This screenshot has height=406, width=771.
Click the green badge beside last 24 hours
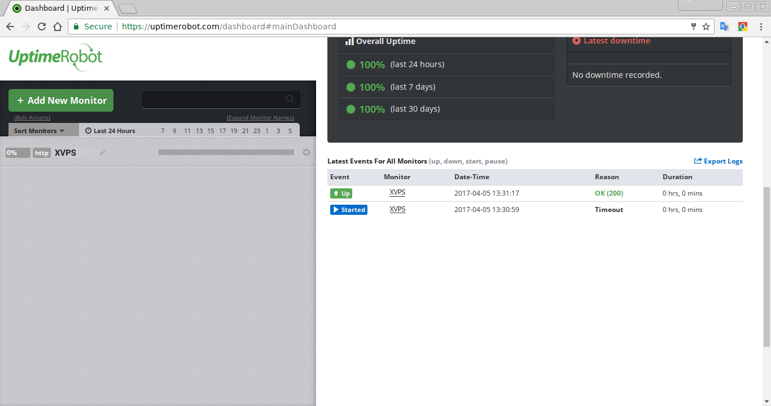(x=351, y=64)
